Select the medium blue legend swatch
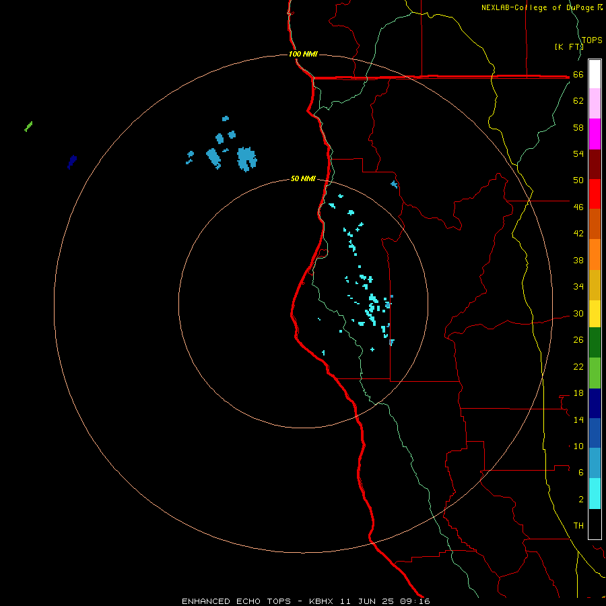 [595, 433]
